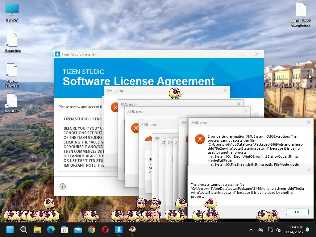Open the notifications bell icon
Image resolution: width=316 pixels, height=237 pixels.
[x=308, y=230]
